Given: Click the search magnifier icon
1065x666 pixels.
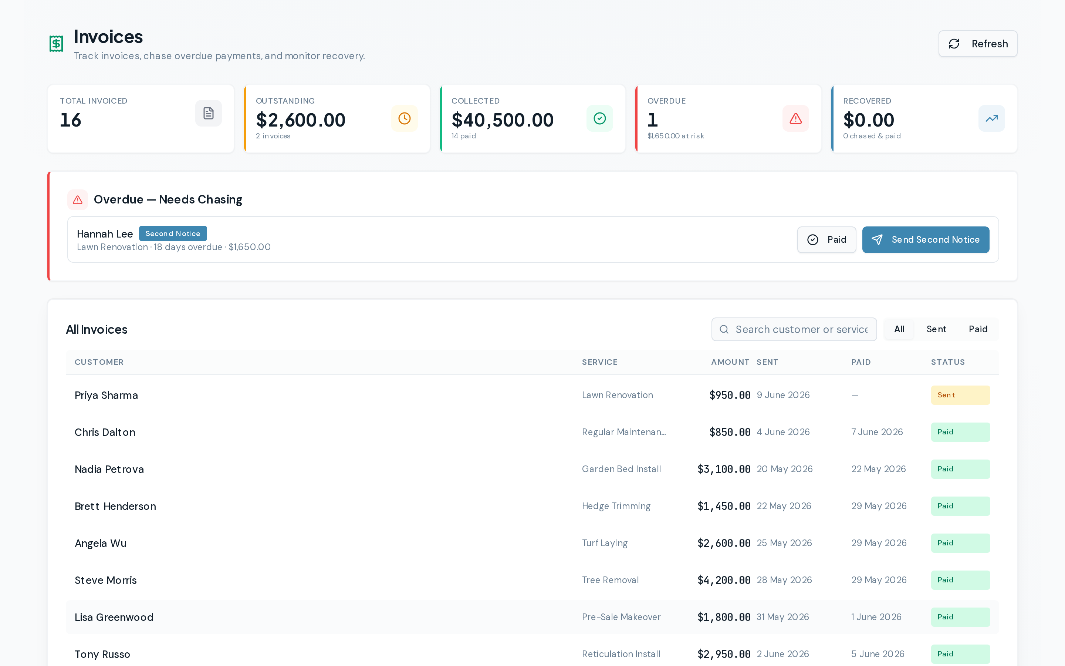Looking at the screenshot, I should [723, 329].
